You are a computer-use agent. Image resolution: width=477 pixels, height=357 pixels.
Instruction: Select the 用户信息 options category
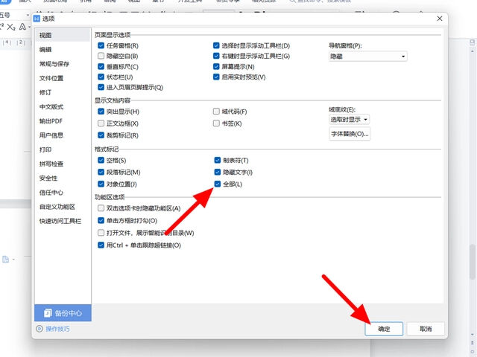(x=63, y=135)
